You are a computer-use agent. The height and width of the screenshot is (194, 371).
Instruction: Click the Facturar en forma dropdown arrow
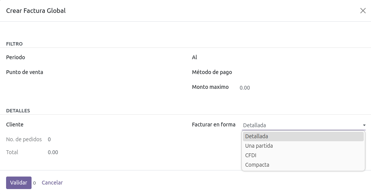pyautogui.click(x=364, y=125)
